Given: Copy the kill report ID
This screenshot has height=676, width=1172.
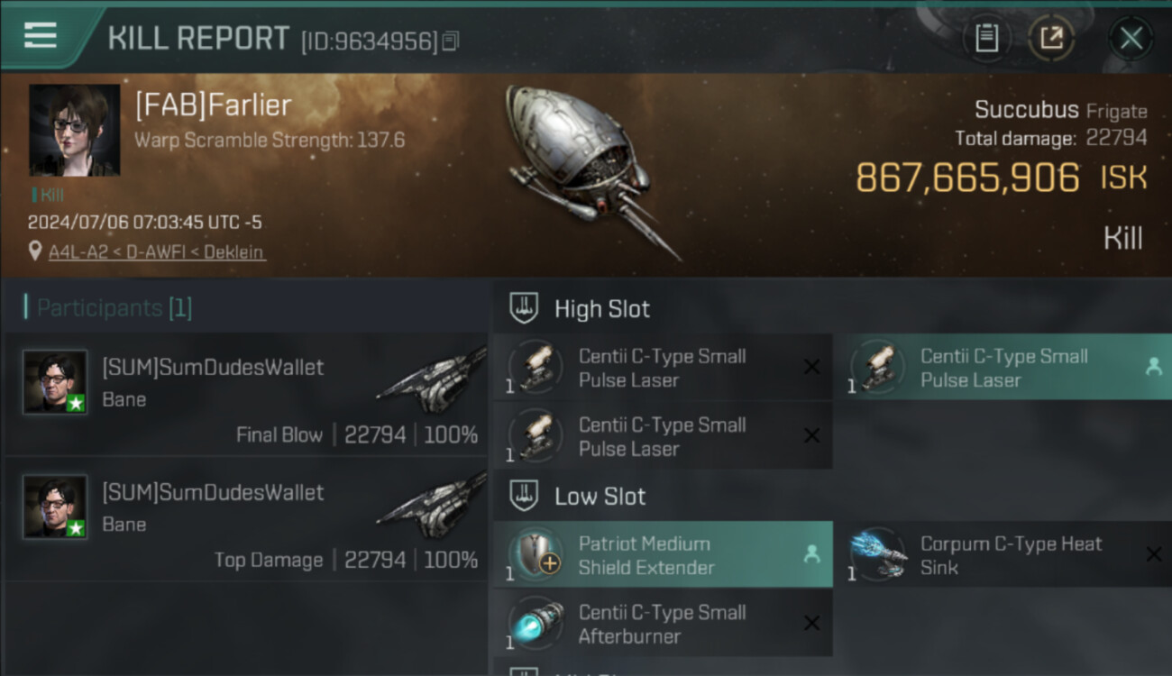Looking at the screenshot, I should (x=451, y=41).
